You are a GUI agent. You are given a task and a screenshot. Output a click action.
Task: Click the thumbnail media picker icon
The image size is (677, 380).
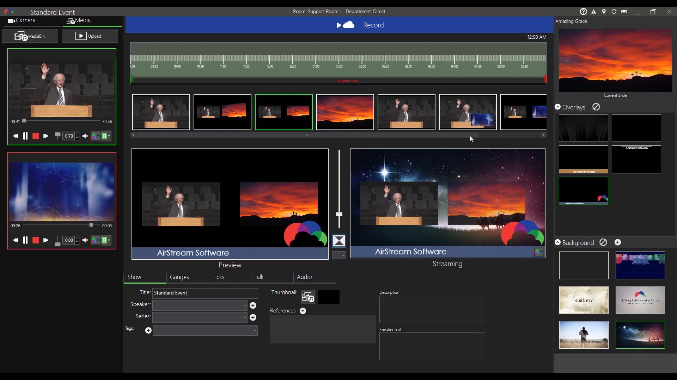(307, 297)
